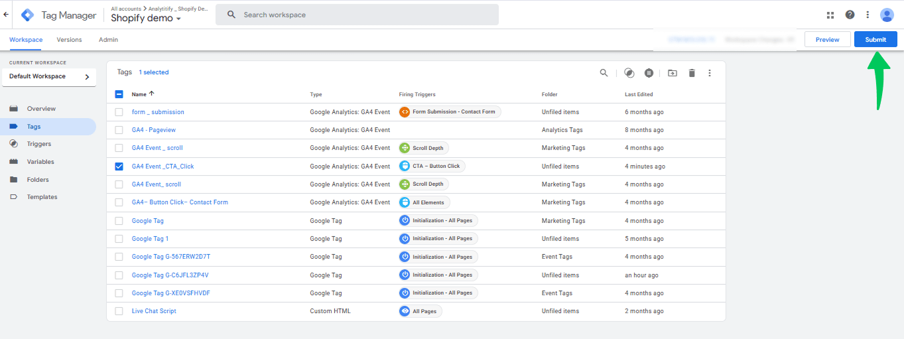Go back using the arrow beside the logo
The image size is (904, 339).
coord(6,14)
